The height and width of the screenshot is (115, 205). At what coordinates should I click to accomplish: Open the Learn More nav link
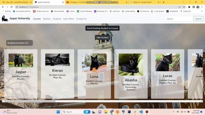[69, 19]
